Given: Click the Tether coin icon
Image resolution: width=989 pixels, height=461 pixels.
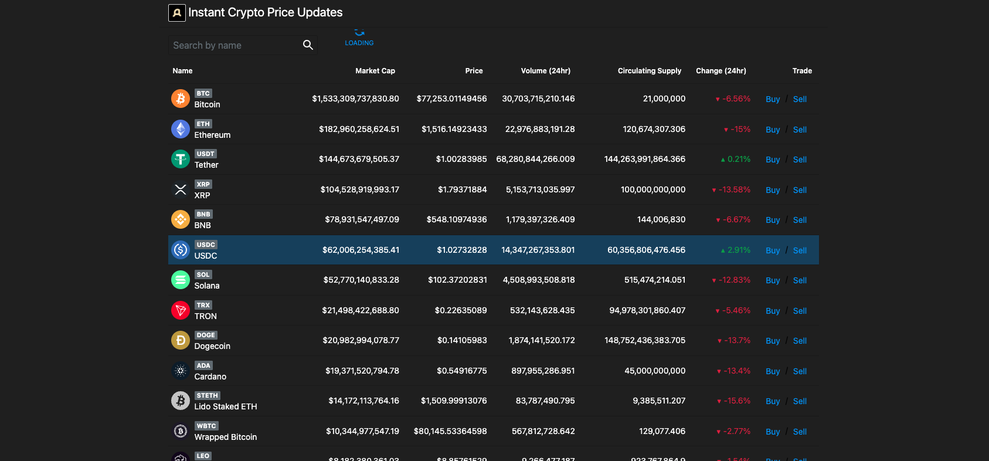Looking at the screenshot, I should (x=181, y=159).
